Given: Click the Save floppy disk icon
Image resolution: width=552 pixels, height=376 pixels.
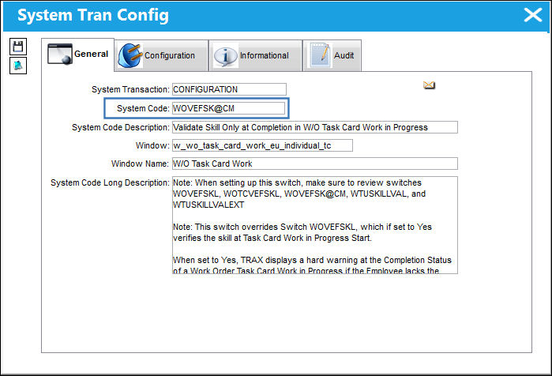Looking at the screenshot, I should 18,47.
